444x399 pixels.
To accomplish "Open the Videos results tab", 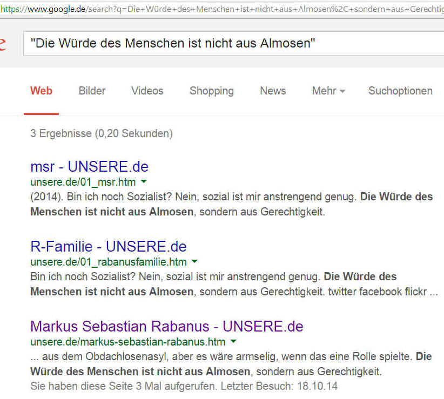I will click(147, 91).
